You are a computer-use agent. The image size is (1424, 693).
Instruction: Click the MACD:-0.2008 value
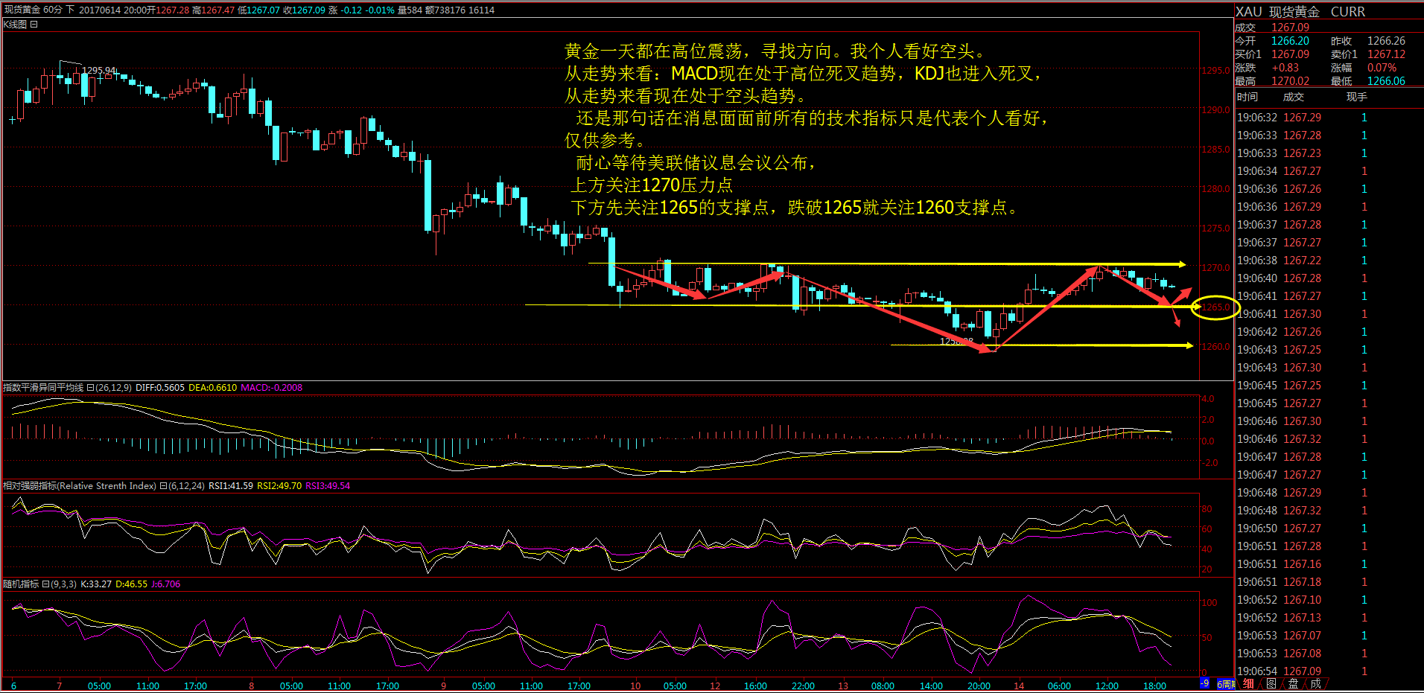tap(272, 388)
